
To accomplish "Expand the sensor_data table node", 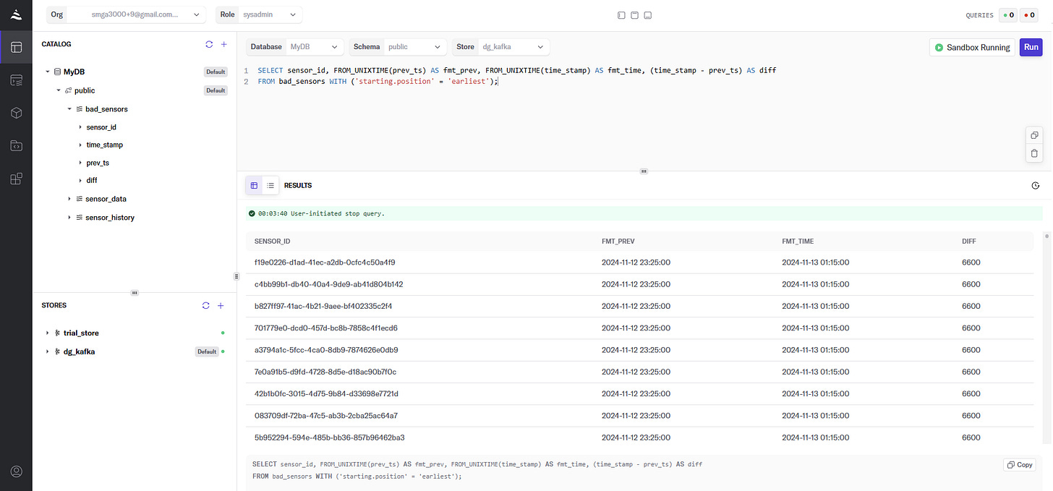I will [69, 199].
